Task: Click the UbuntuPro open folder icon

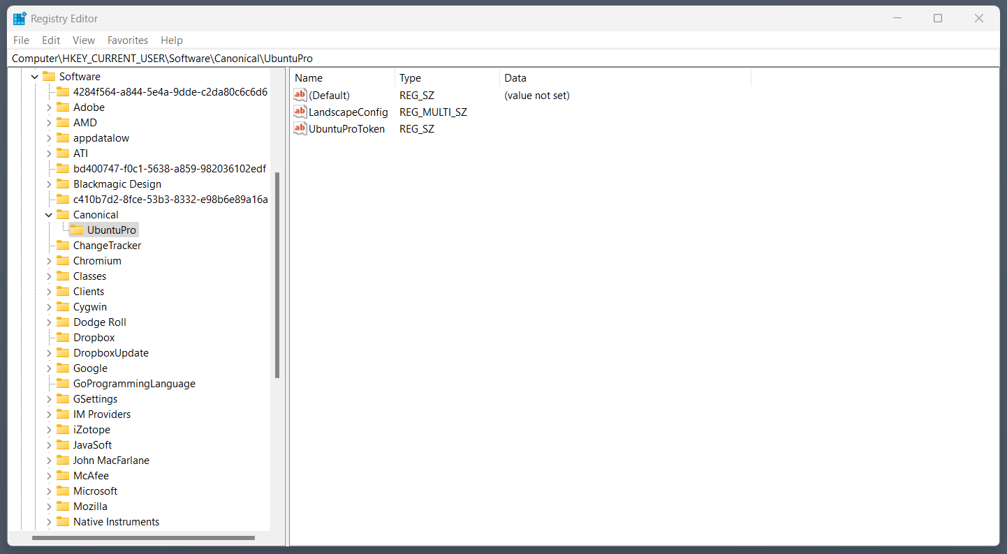Action: coord(78,230)
